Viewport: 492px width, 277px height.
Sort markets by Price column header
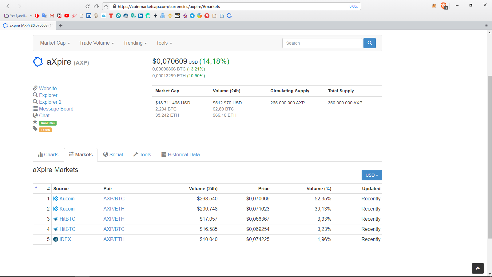[x=264, y=189]
